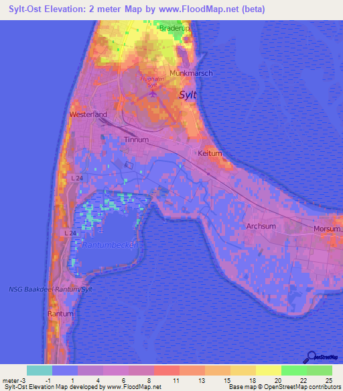Click the large Sylt island label
The height and width of the screenshot is (391, 343).
tap(188, 95)
